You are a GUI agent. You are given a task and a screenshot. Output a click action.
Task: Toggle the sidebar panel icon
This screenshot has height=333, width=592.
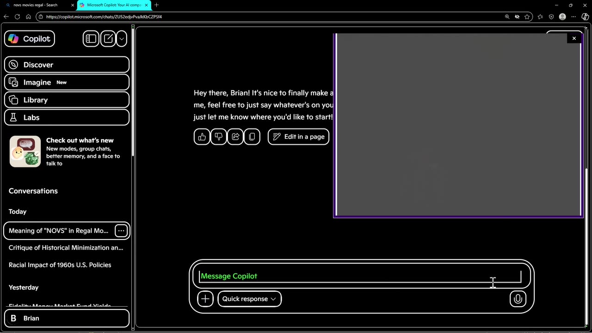91,39
